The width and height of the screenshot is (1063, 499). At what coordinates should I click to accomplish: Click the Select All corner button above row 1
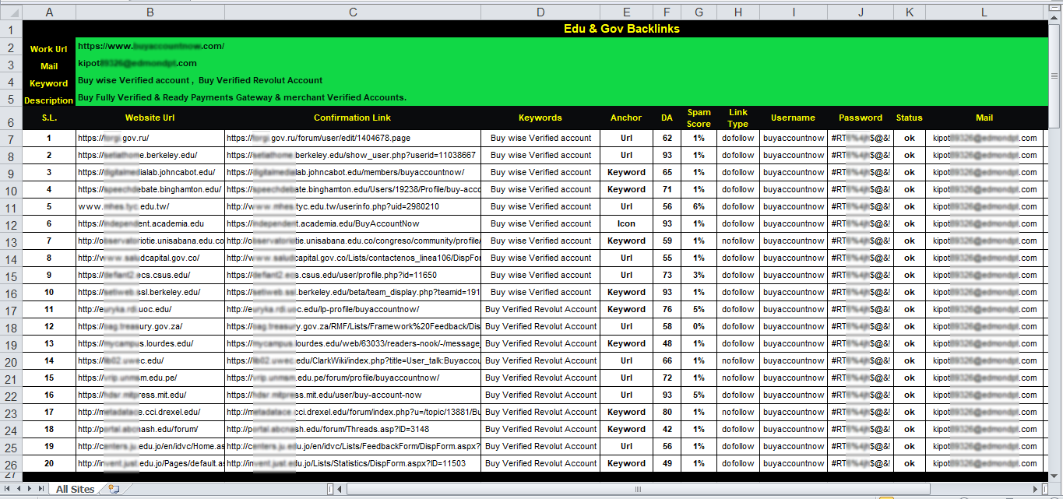pyautogui.click(x=11, y=12)
